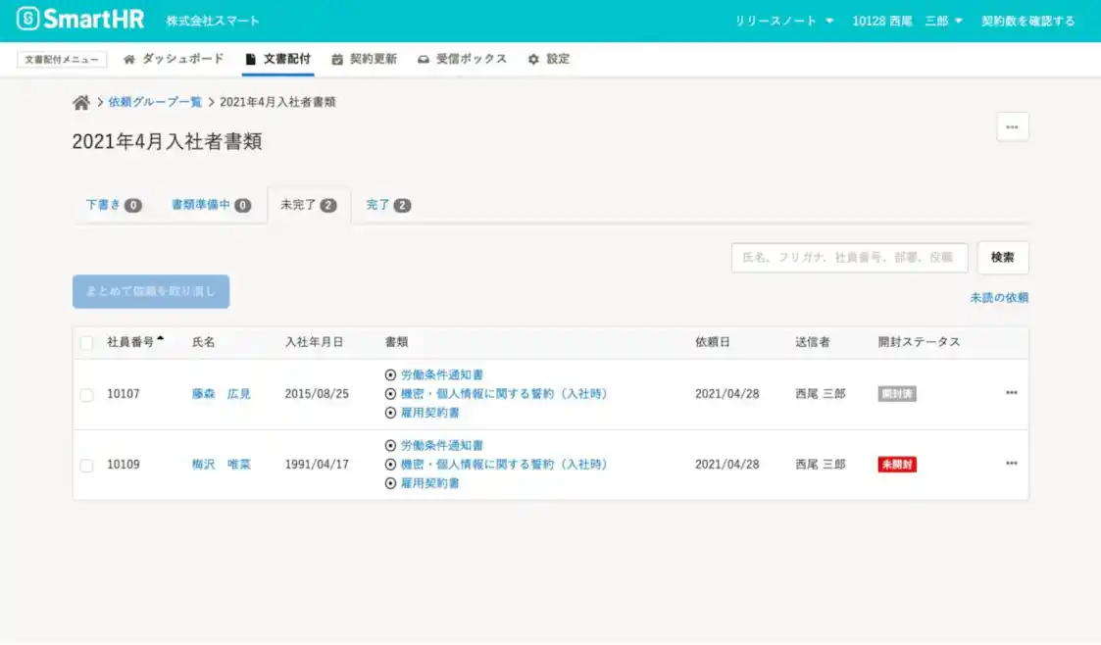The height and width of the screenshot is (645, 1101).
Task: Click the home icon in breadcrumb
Action: coord(81,103)
